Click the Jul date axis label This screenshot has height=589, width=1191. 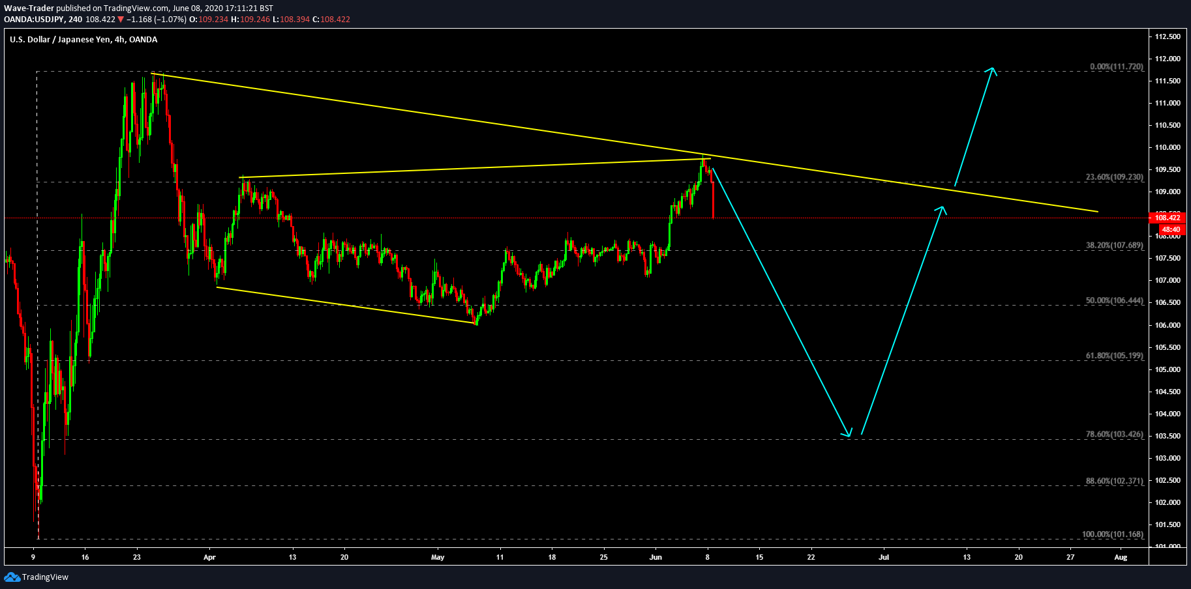pos(884,557)
